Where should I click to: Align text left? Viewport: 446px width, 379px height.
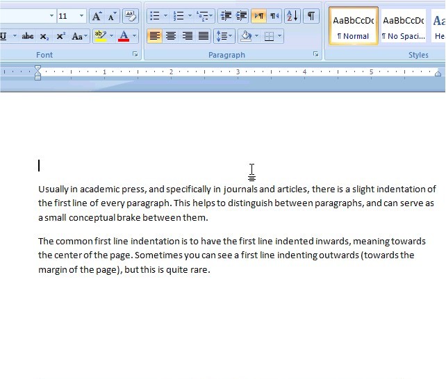click(x=155, y=36)
